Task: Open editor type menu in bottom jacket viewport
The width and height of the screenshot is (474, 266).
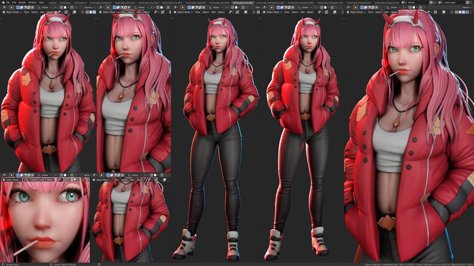Action: (x=94, y=175)
